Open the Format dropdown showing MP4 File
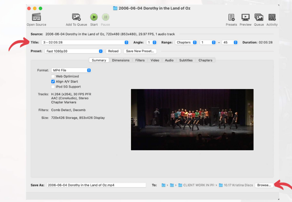Image resolution: width=292 pixels, height=202 pixels. point(89,70)
